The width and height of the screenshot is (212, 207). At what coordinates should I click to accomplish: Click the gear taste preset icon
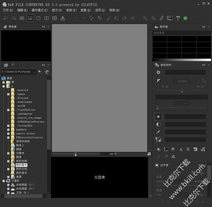click(x=158, y=72)
